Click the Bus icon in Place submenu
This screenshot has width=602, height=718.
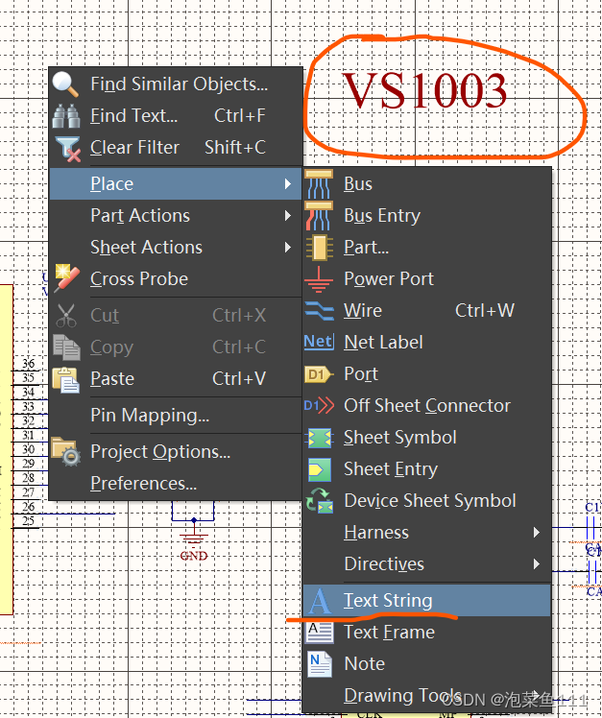[x=319, y=183]
